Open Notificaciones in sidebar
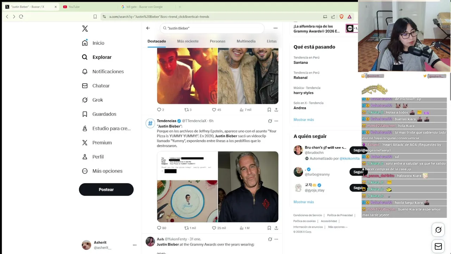This screenshot has width=451, height=254. [103, 72]
